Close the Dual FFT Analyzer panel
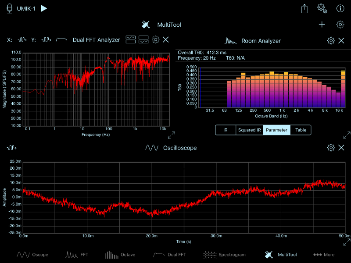The height and width of the screenshot is (263, 351). pyautogui.click(x=166, y=40)
